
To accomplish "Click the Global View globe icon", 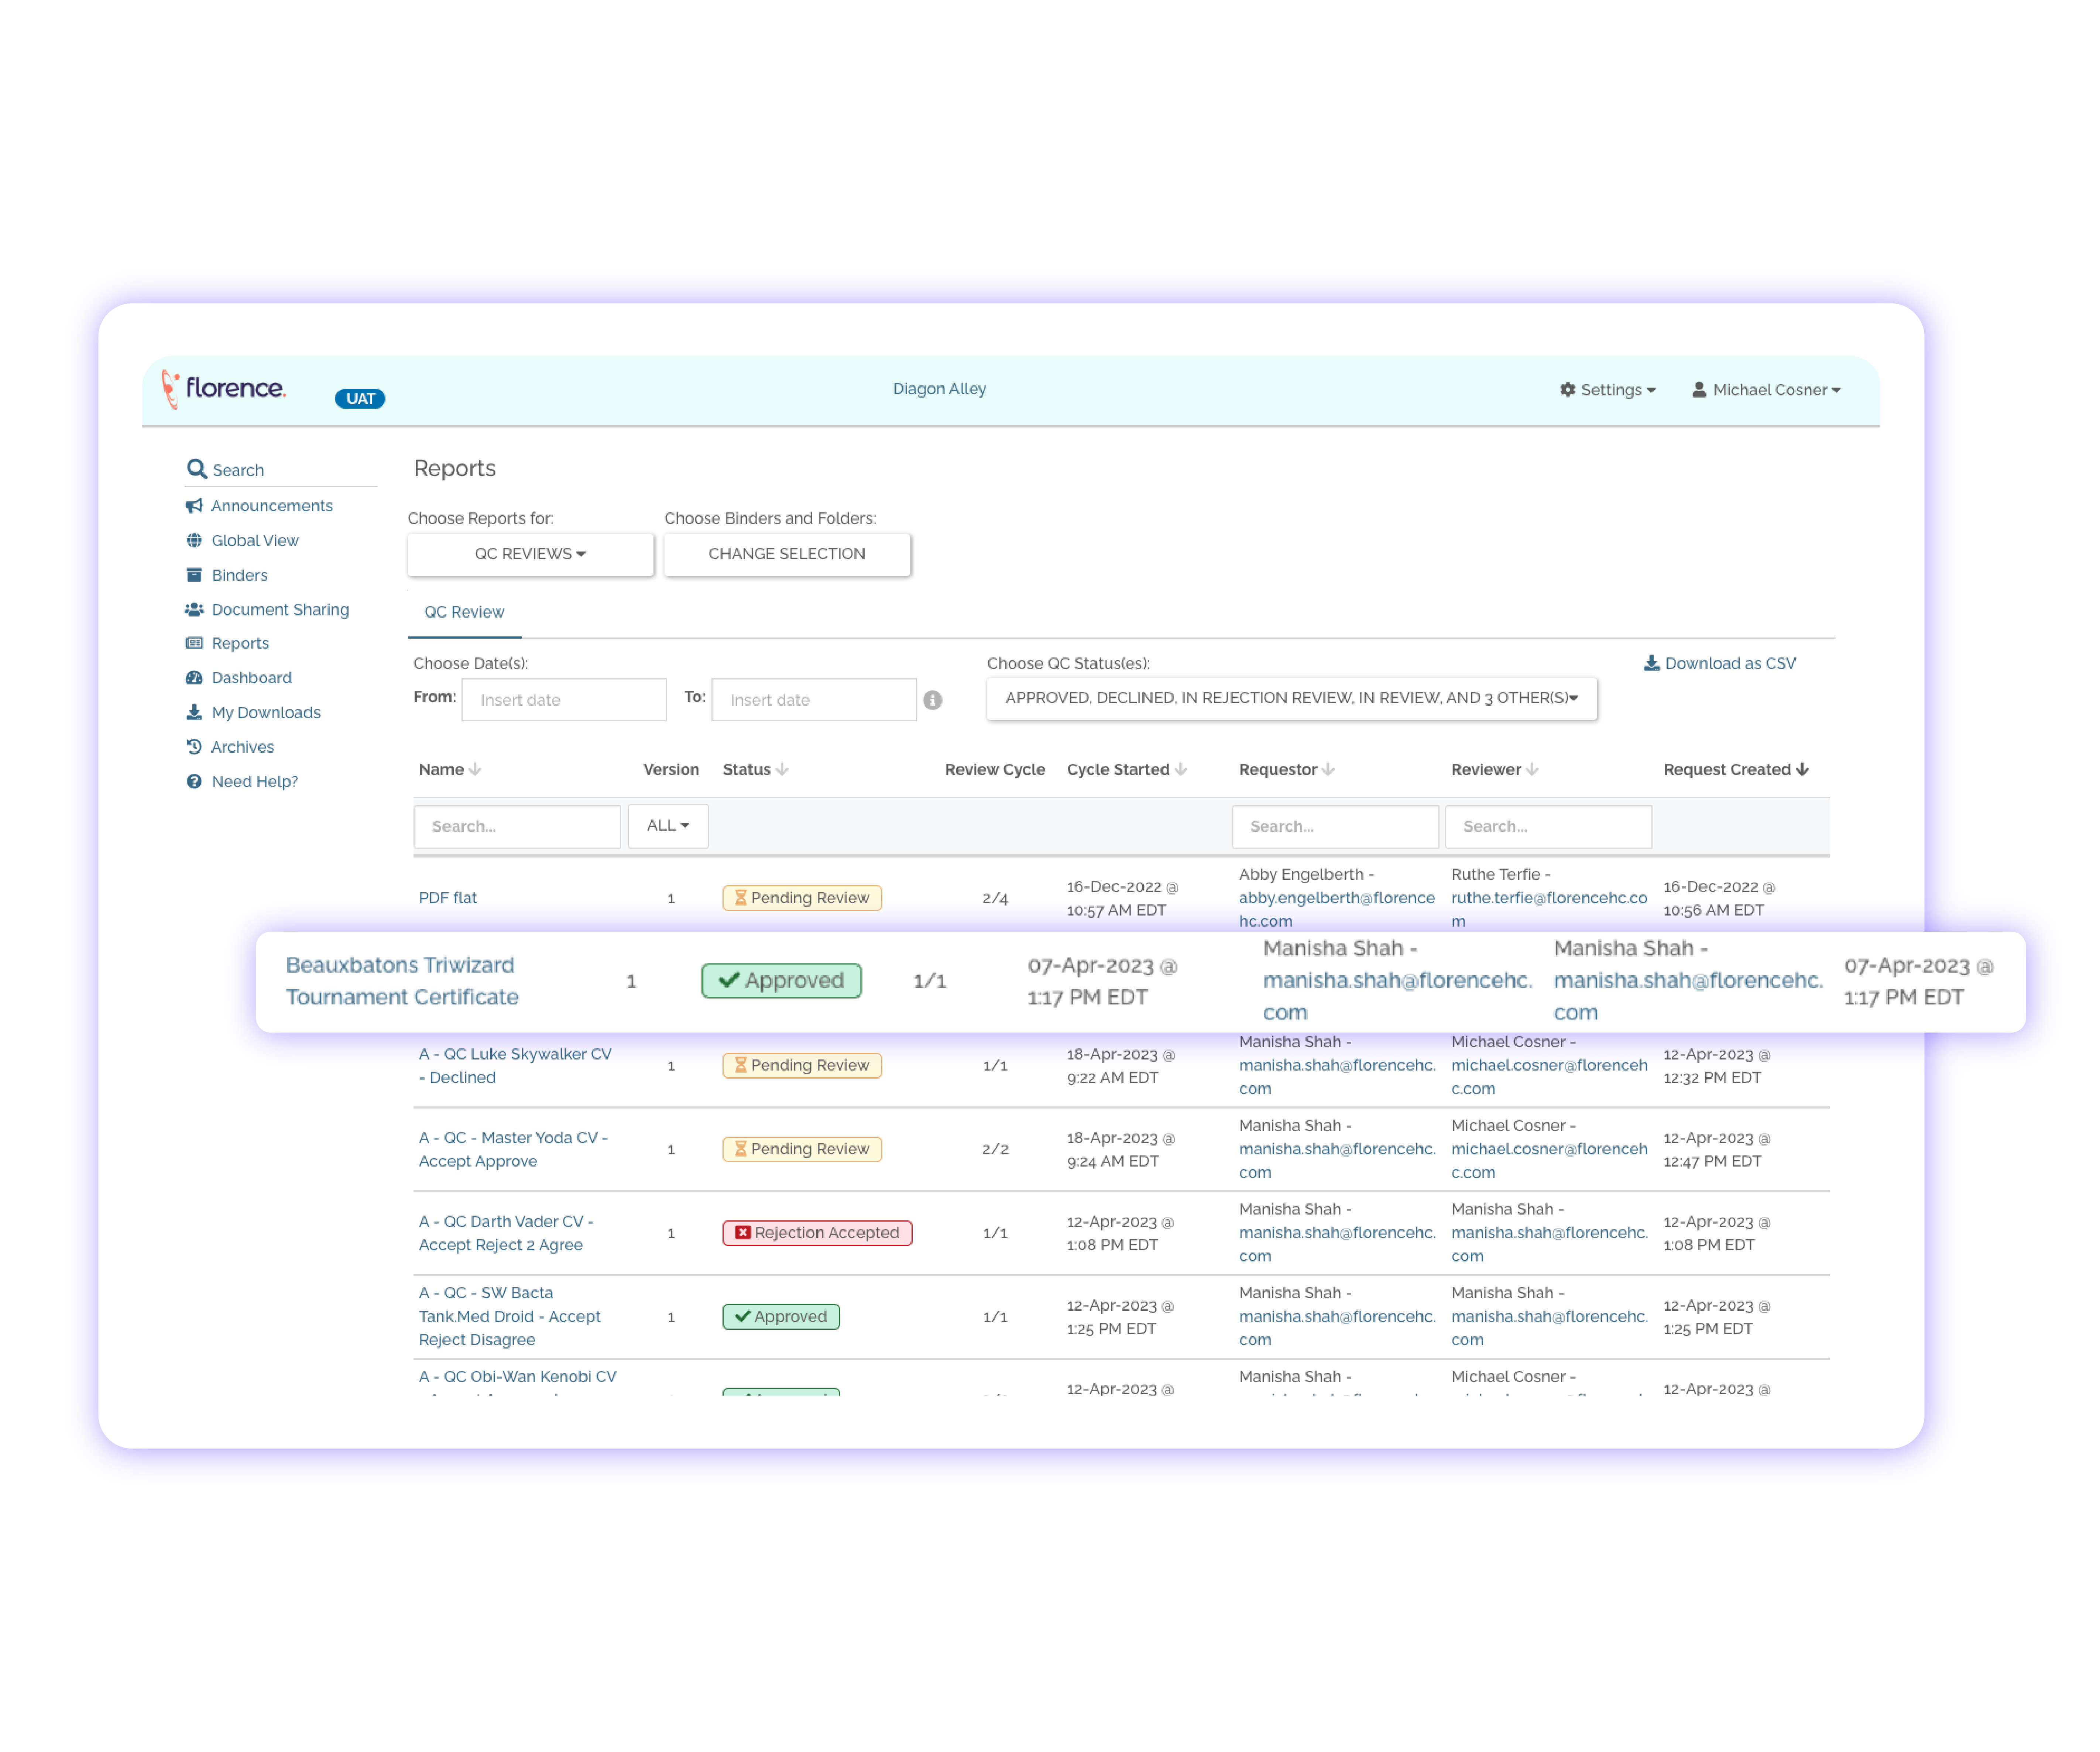I will point(194,540).
